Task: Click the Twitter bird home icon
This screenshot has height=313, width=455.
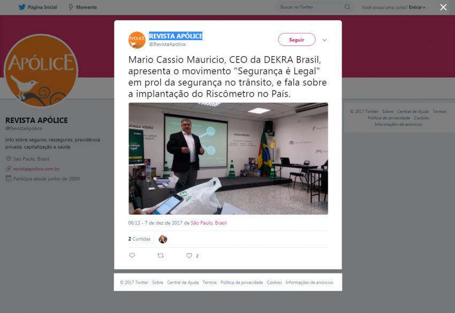Action: [x=22, y=7]
